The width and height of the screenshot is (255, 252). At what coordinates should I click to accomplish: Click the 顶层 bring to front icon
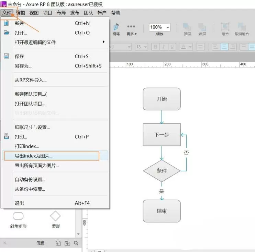(x=187, y=27)
